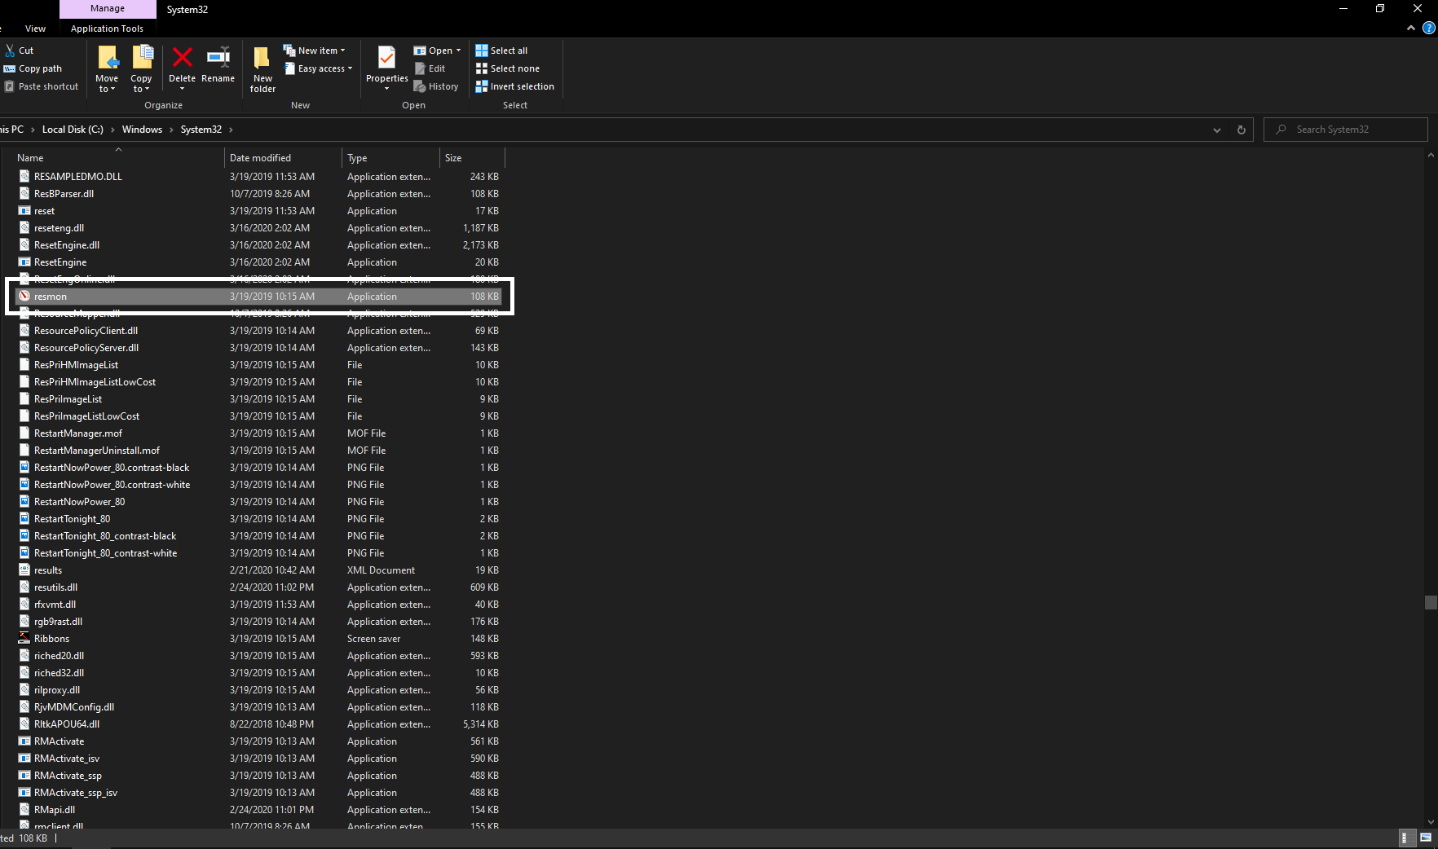Click the Rename icon
Image resolution: width=1438 pixels, height=849 pixels.
coord(218,68)
